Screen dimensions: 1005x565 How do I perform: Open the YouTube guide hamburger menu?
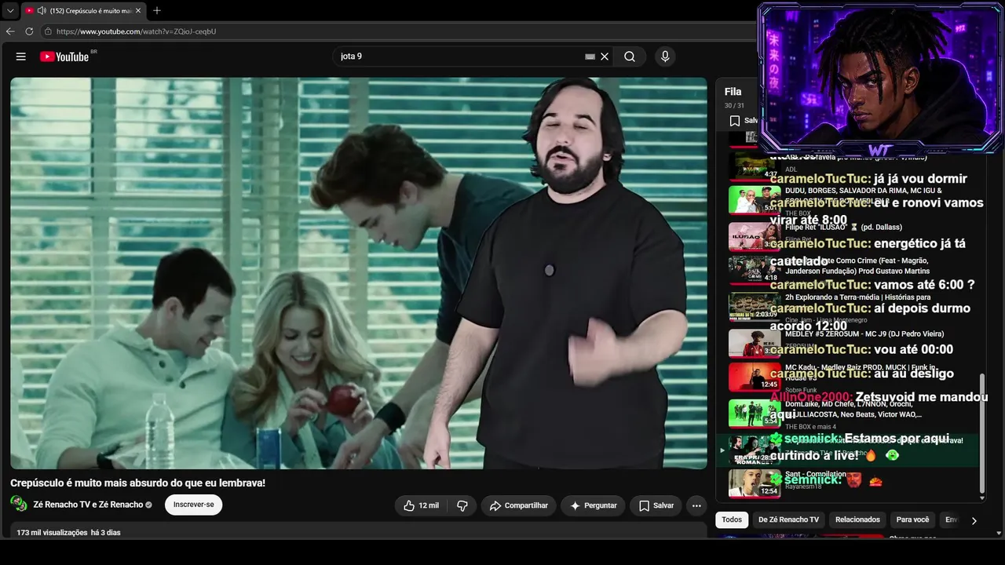[x=21, y=56]
